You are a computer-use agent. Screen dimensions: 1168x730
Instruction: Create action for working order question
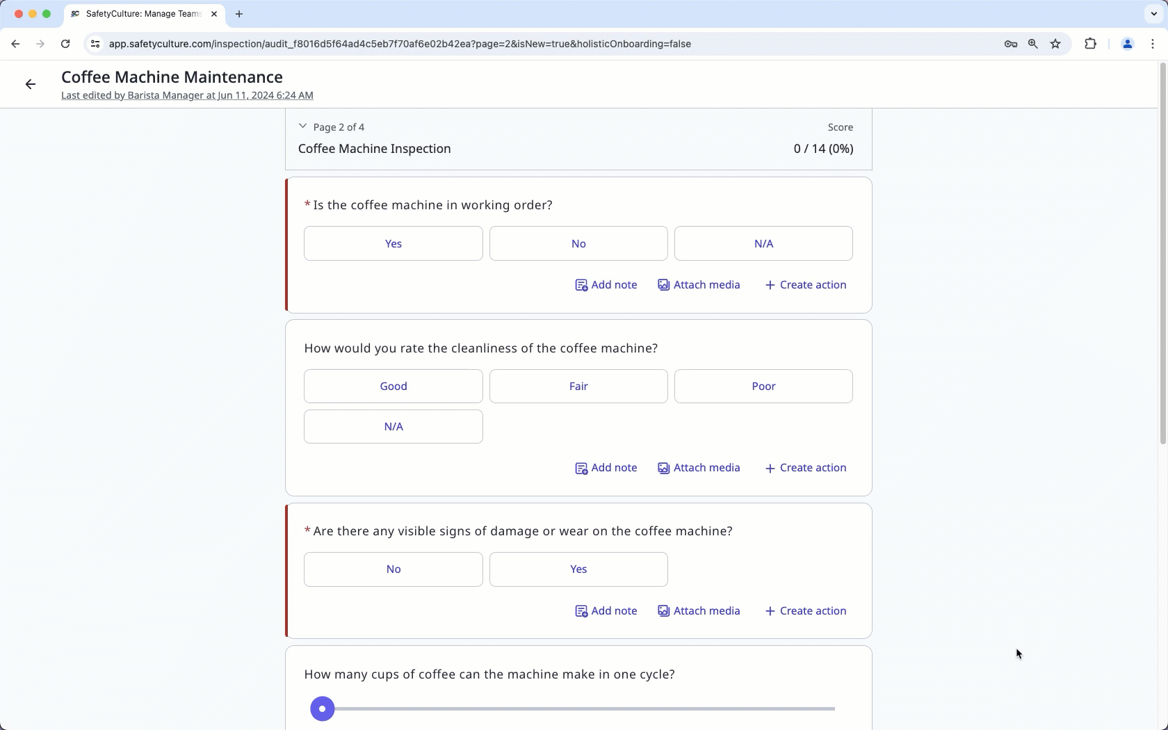[806, 285]
